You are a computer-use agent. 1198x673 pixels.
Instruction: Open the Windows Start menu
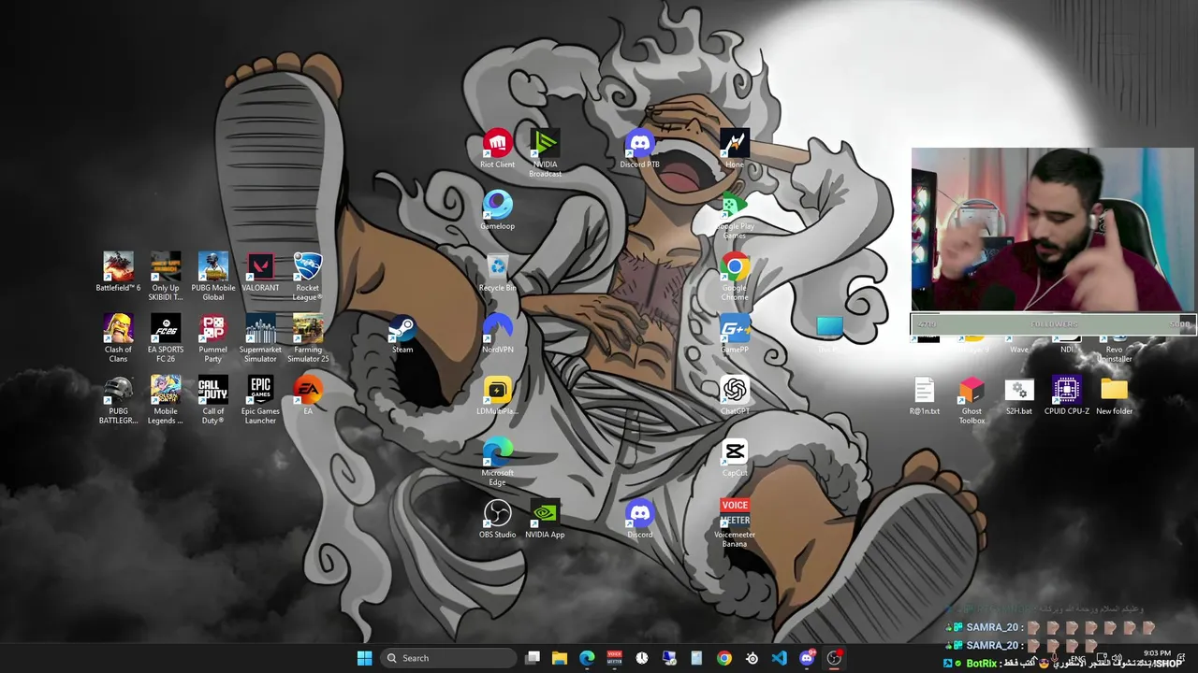(364, 658)
